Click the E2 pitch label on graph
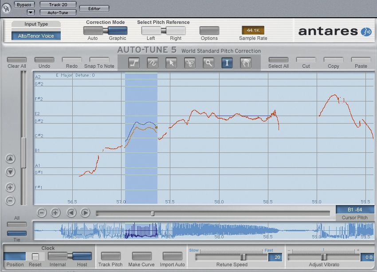The height and width of the screenshot is (272, 377). (37, 113)
